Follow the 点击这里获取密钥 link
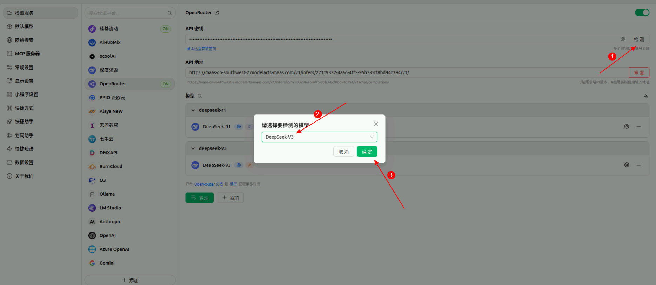This screenshot has height=285, width=656. click(202, 49)
